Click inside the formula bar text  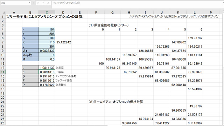137,3
